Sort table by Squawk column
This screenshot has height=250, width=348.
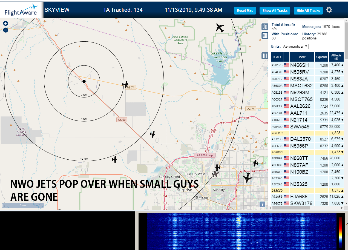point(321,57)
